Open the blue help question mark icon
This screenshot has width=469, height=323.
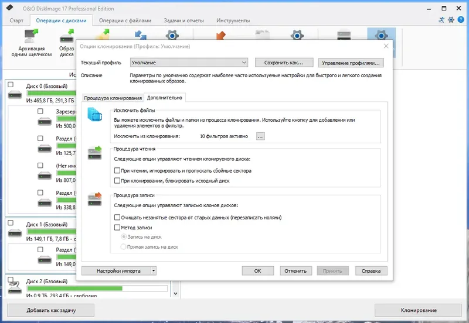[461, 20]
